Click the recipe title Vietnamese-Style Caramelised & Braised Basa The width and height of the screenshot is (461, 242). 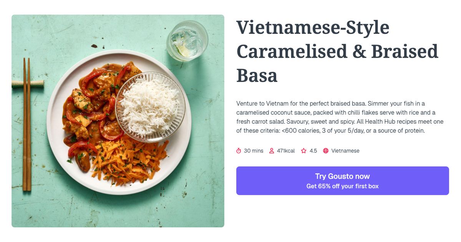coord(337,50)
